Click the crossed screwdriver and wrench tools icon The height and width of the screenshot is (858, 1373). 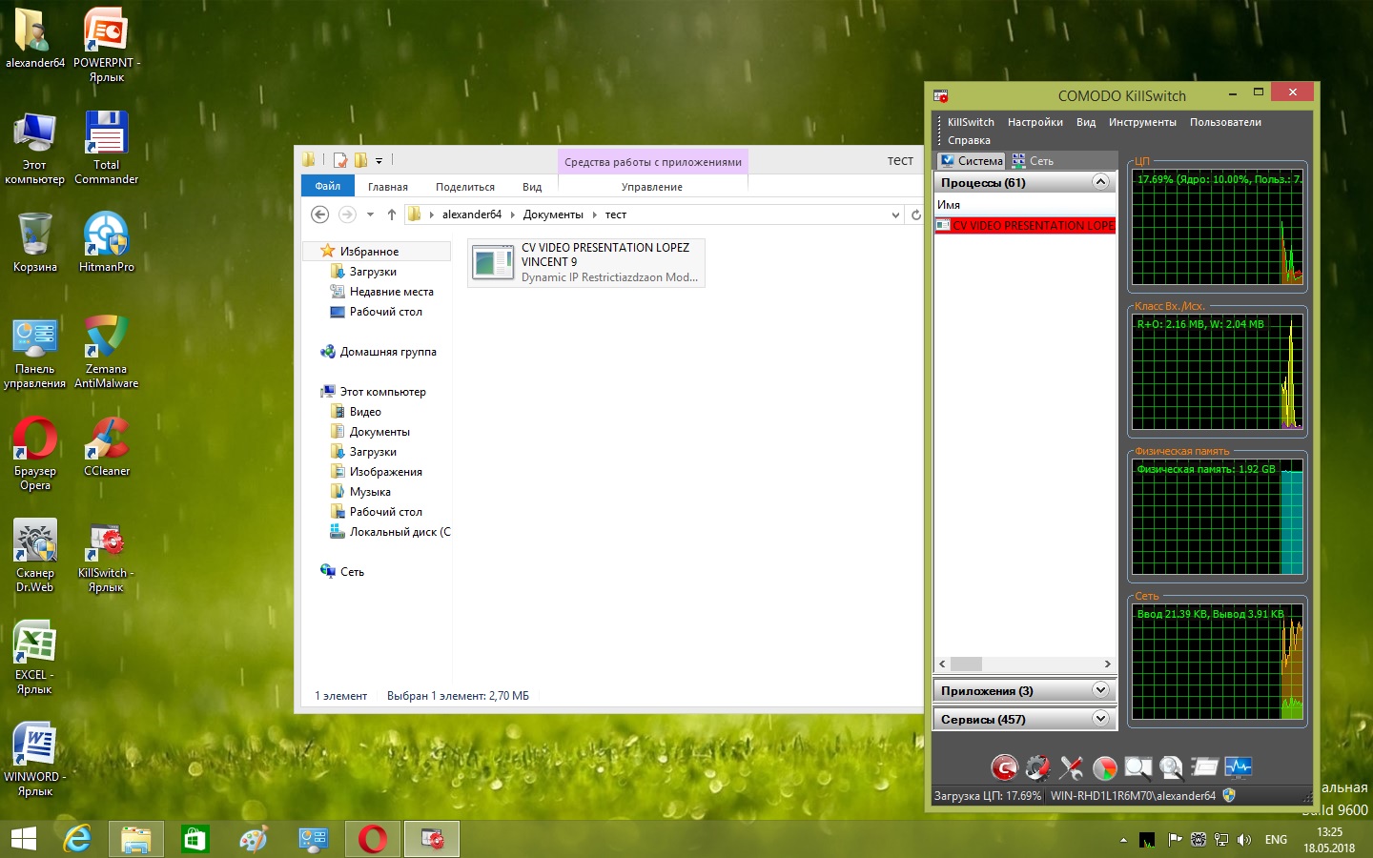click(x=1071, y=767)
